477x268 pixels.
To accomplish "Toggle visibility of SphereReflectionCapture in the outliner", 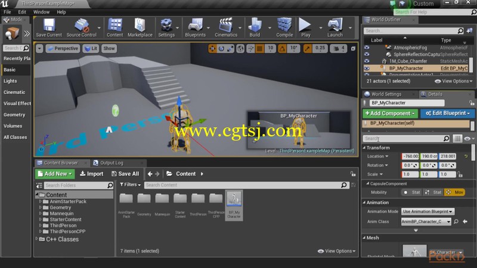I will 367,54.
